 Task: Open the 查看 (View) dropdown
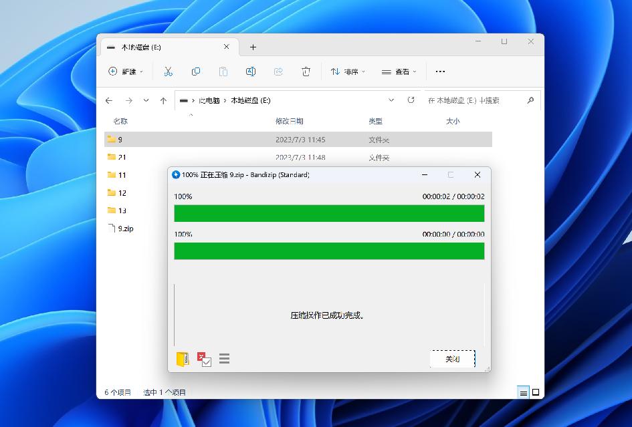coord(398,72)
